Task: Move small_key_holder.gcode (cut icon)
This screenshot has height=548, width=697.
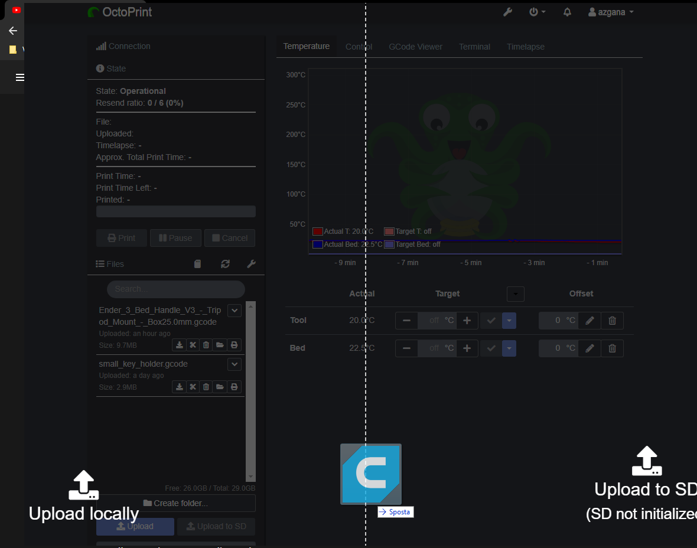Action: coord(193,387)
